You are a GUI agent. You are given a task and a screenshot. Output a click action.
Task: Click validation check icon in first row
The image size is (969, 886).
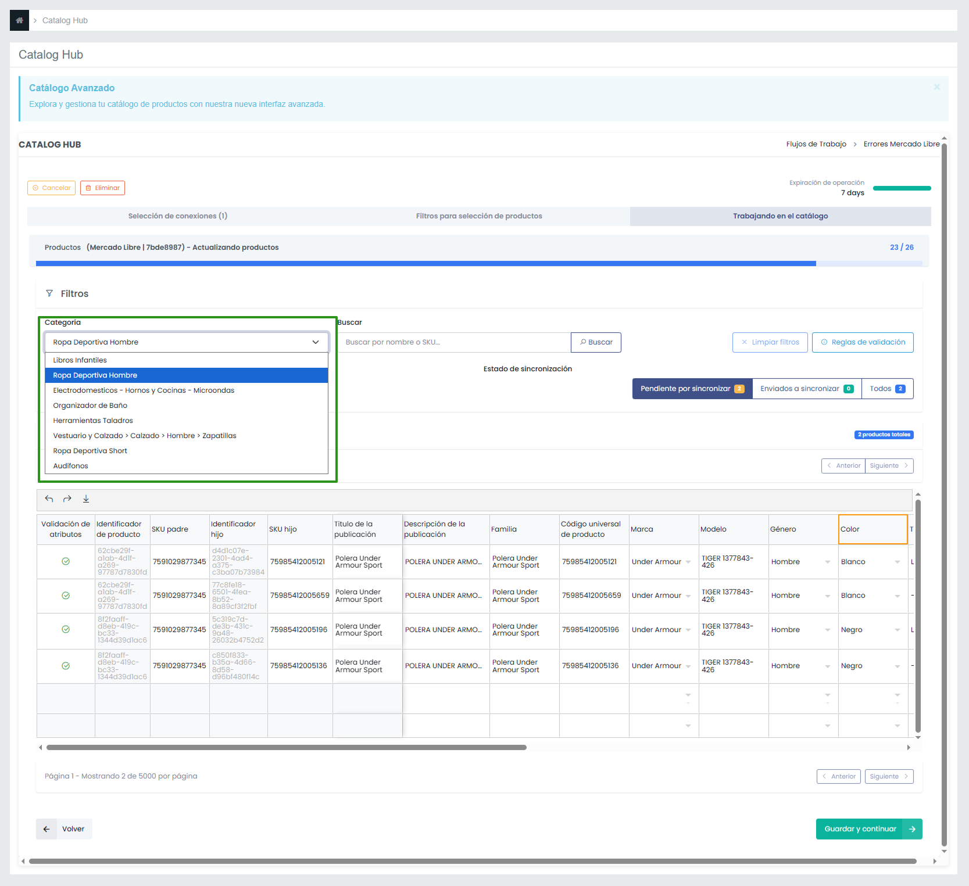point(66,561)
